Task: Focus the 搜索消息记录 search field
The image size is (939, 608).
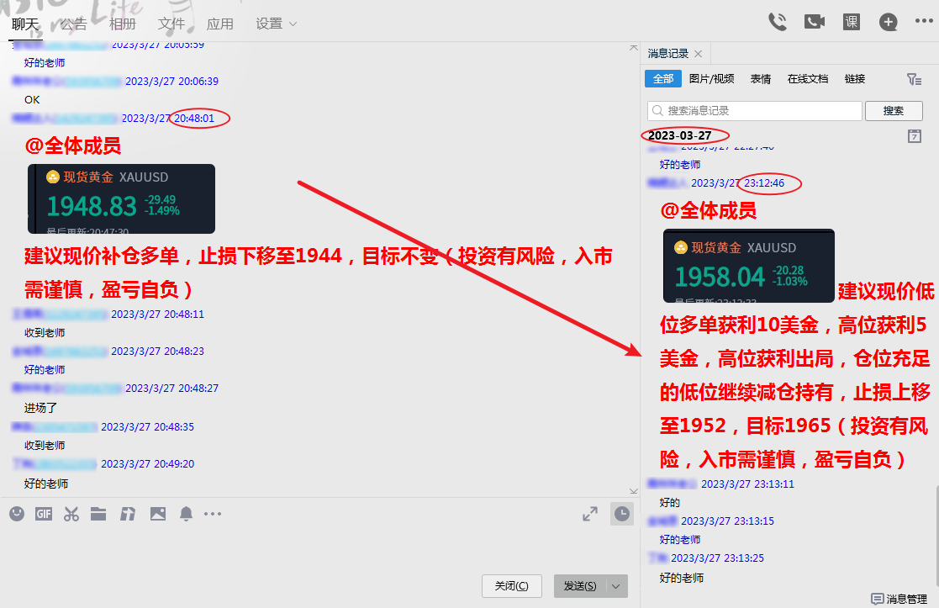Action: click(755, 111)
